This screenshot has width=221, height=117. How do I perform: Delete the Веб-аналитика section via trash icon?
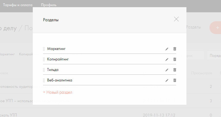tap(175, 80)
